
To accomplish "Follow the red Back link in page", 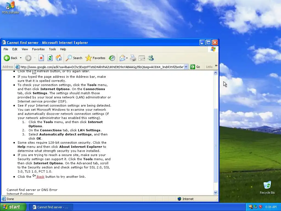I will click(x=40, y=177).
